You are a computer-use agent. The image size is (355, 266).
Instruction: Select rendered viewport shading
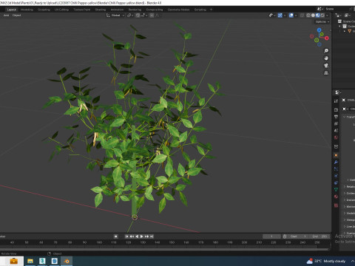tap(322, 16)
